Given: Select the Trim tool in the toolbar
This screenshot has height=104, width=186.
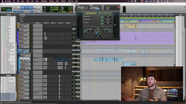Looking at the screenshot, I should 23,8.
